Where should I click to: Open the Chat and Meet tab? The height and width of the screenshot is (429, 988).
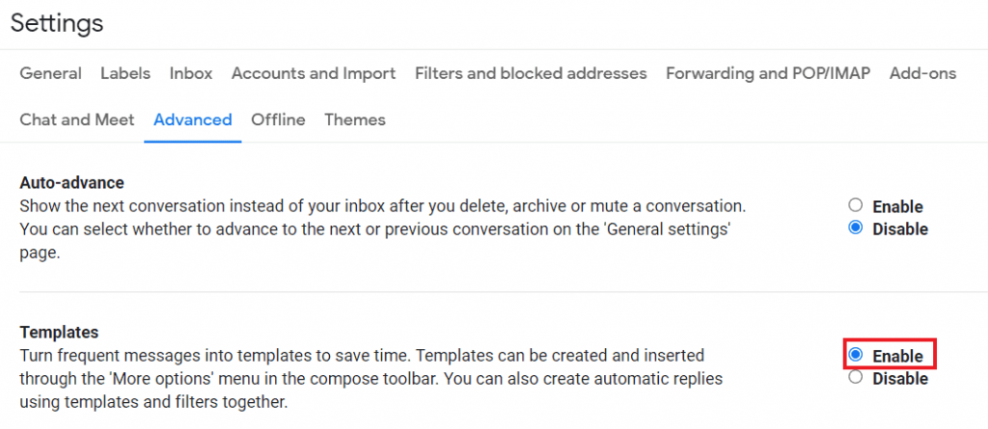click(x=77, y=120)
